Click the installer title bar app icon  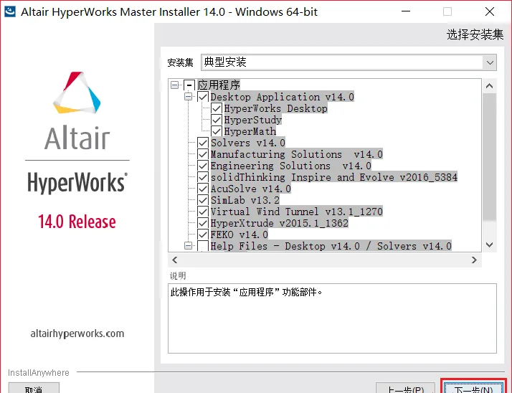pos(10,11)
